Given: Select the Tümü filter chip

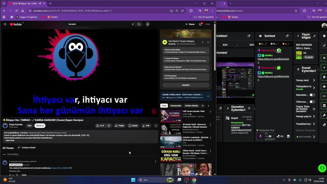Looking at the screenshot, I should (x=164, y=106).
